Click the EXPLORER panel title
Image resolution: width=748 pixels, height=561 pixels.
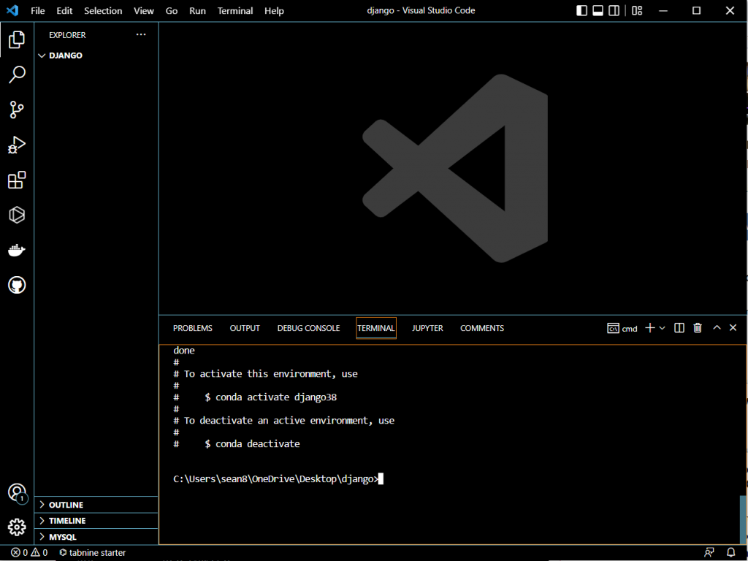(x=67, y=35)
